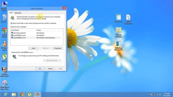Open Properties for the selected user
Viewport: 173px width, 97px height.
pyautogui.click(x=58, y=48)
